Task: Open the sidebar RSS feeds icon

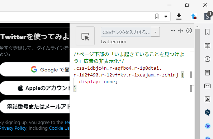Action: 207,99
